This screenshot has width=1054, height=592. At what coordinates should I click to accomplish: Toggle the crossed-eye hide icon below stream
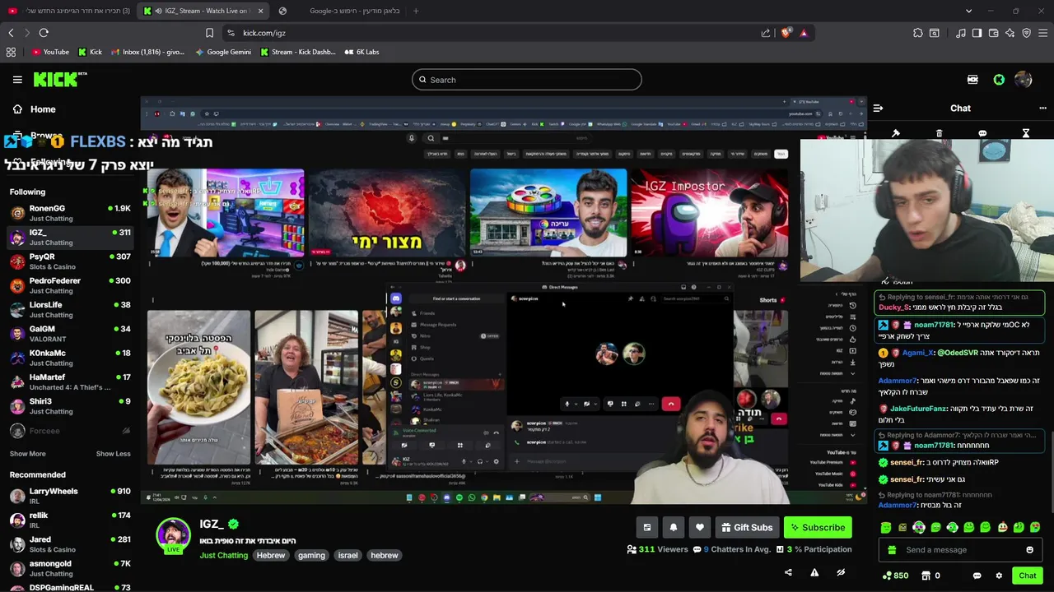click(841, 572)
